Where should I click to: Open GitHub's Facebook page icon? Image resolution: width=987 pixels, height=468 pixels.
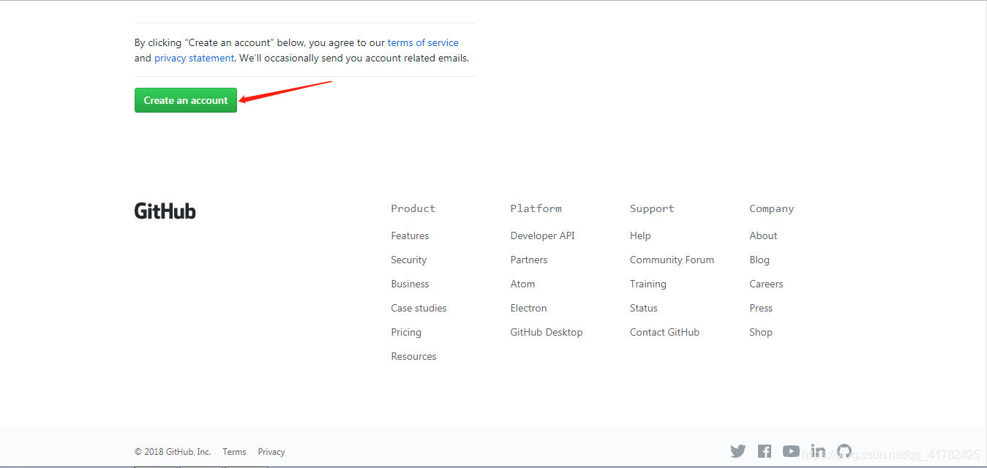[x=765, y=451]
